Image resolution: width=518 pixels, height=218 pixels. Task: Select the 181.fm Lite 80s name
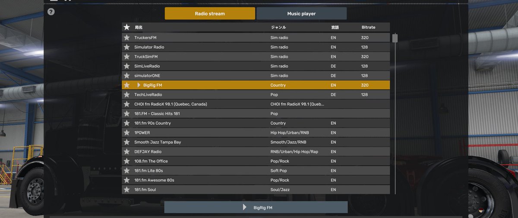point(148,171)
